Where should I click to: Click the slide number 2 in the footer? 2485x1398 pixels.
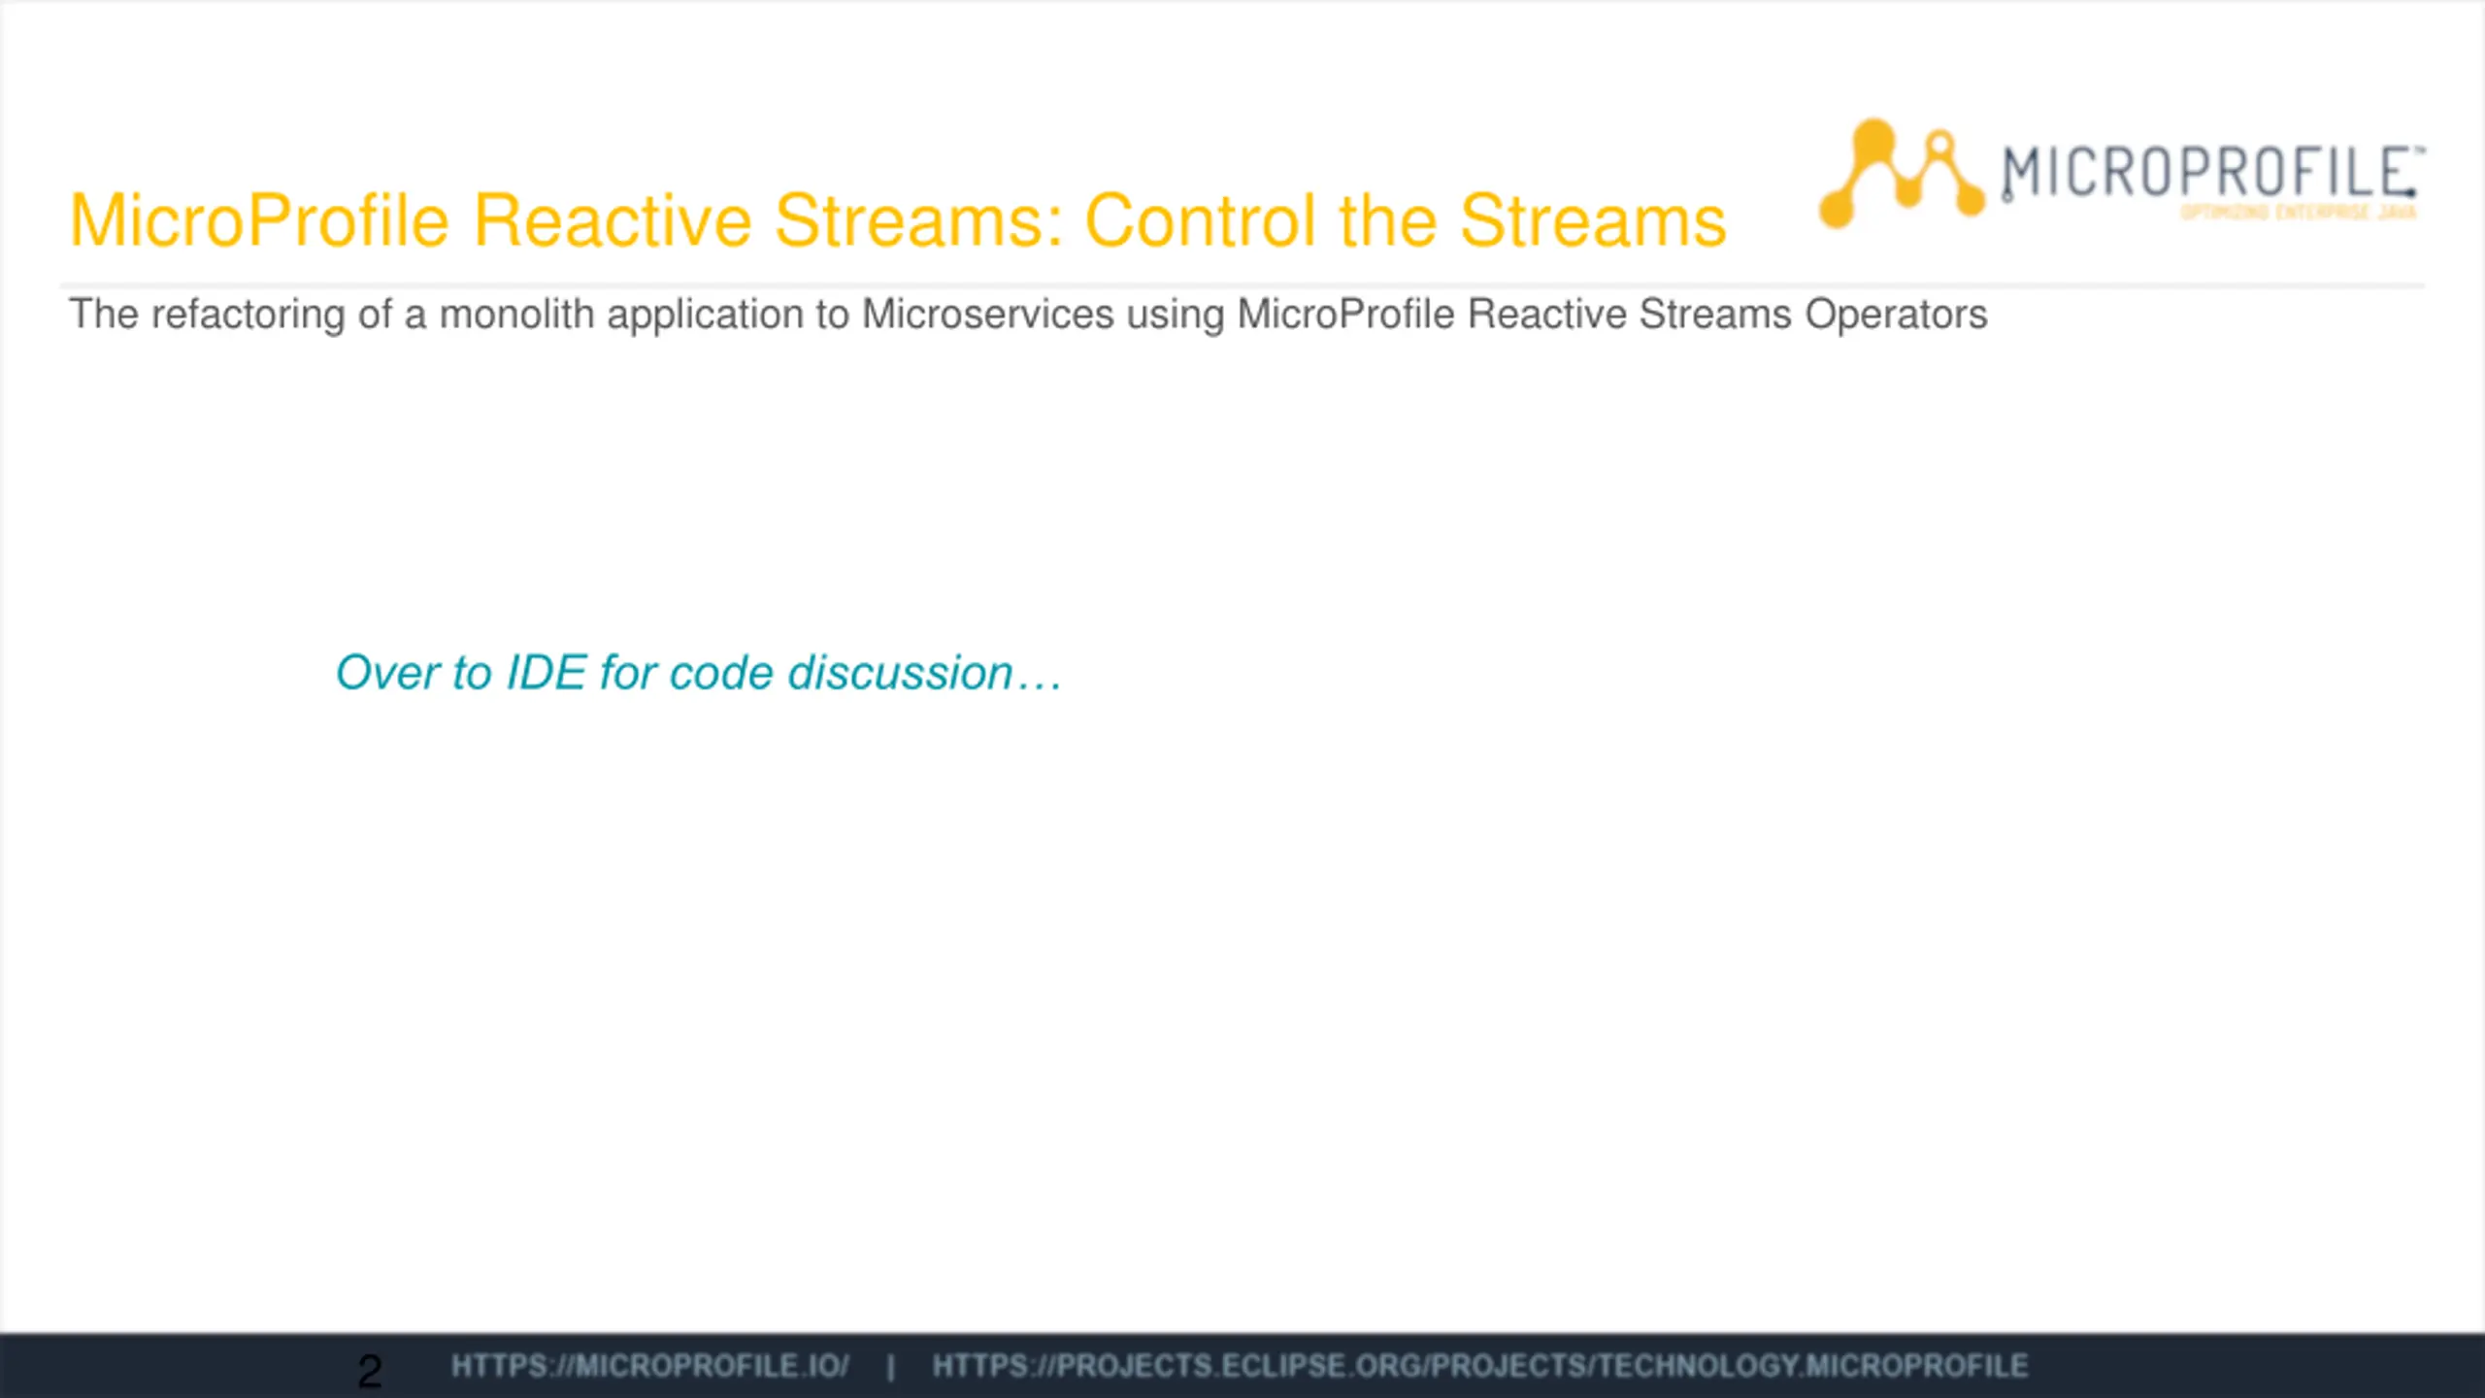[x=370, y=1371]
